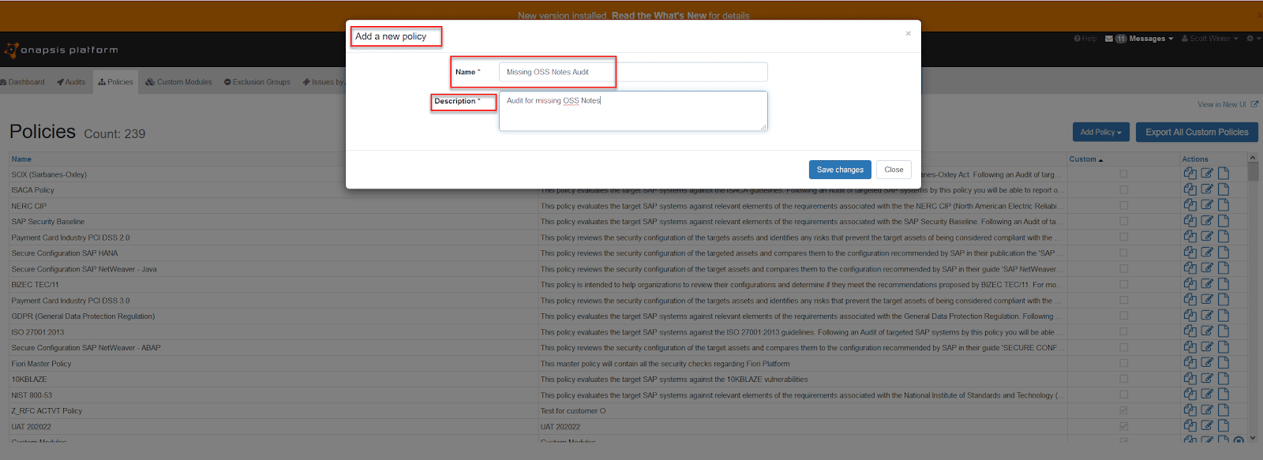Click copy icon for UAT 202022 row
1263x460 pixels.
(x=1190, y=426)
